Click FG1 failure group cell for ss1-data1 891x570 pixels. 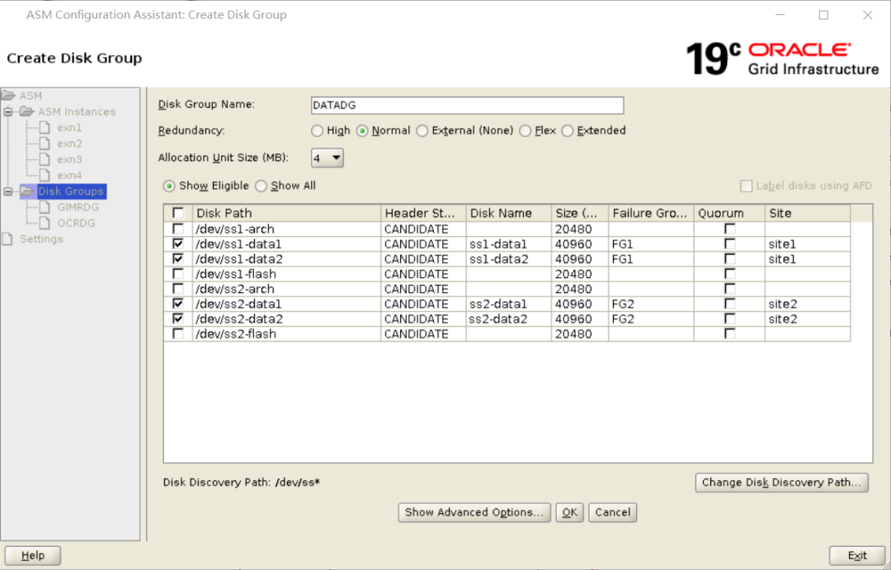click(651, 244)
